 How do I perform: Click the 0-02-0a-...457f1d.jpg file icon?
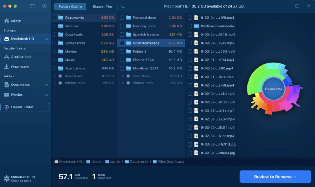(196, 144)
